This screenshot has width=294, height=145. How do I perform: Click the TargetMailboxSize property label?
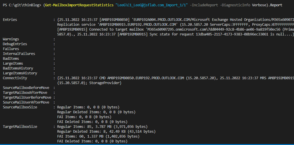20,126
